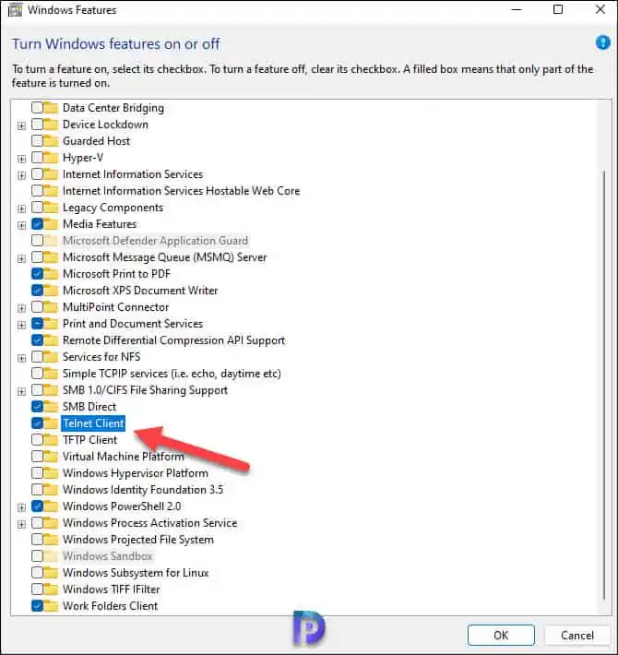The height and width of the screenshot is (655, 618).
Task: Select the Simple TCPIP services label
Action: click(172, 374)
